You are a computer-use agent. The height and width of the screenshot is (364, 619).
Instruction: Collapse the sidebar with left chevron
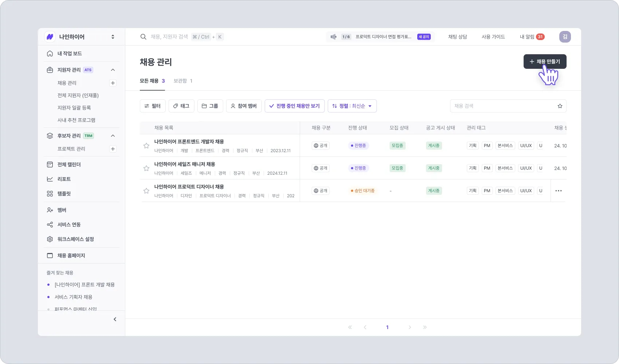[115, 319]
